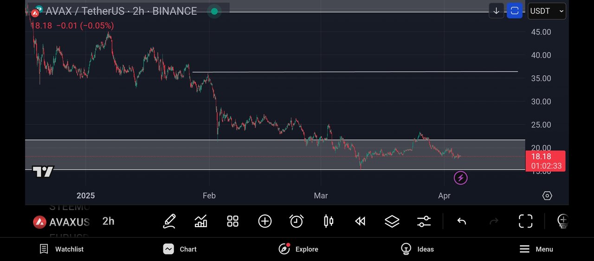Undo the last chart action
This screenshot has height=261, width=594.
pos(461,221)
